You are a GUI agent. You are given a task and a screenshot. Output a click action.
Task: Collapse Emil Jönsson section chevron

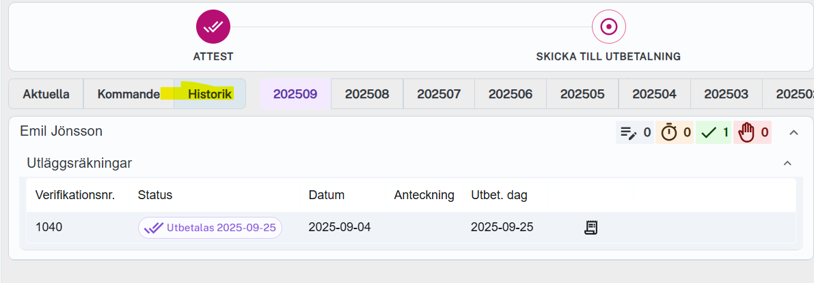tap(793, 132)
